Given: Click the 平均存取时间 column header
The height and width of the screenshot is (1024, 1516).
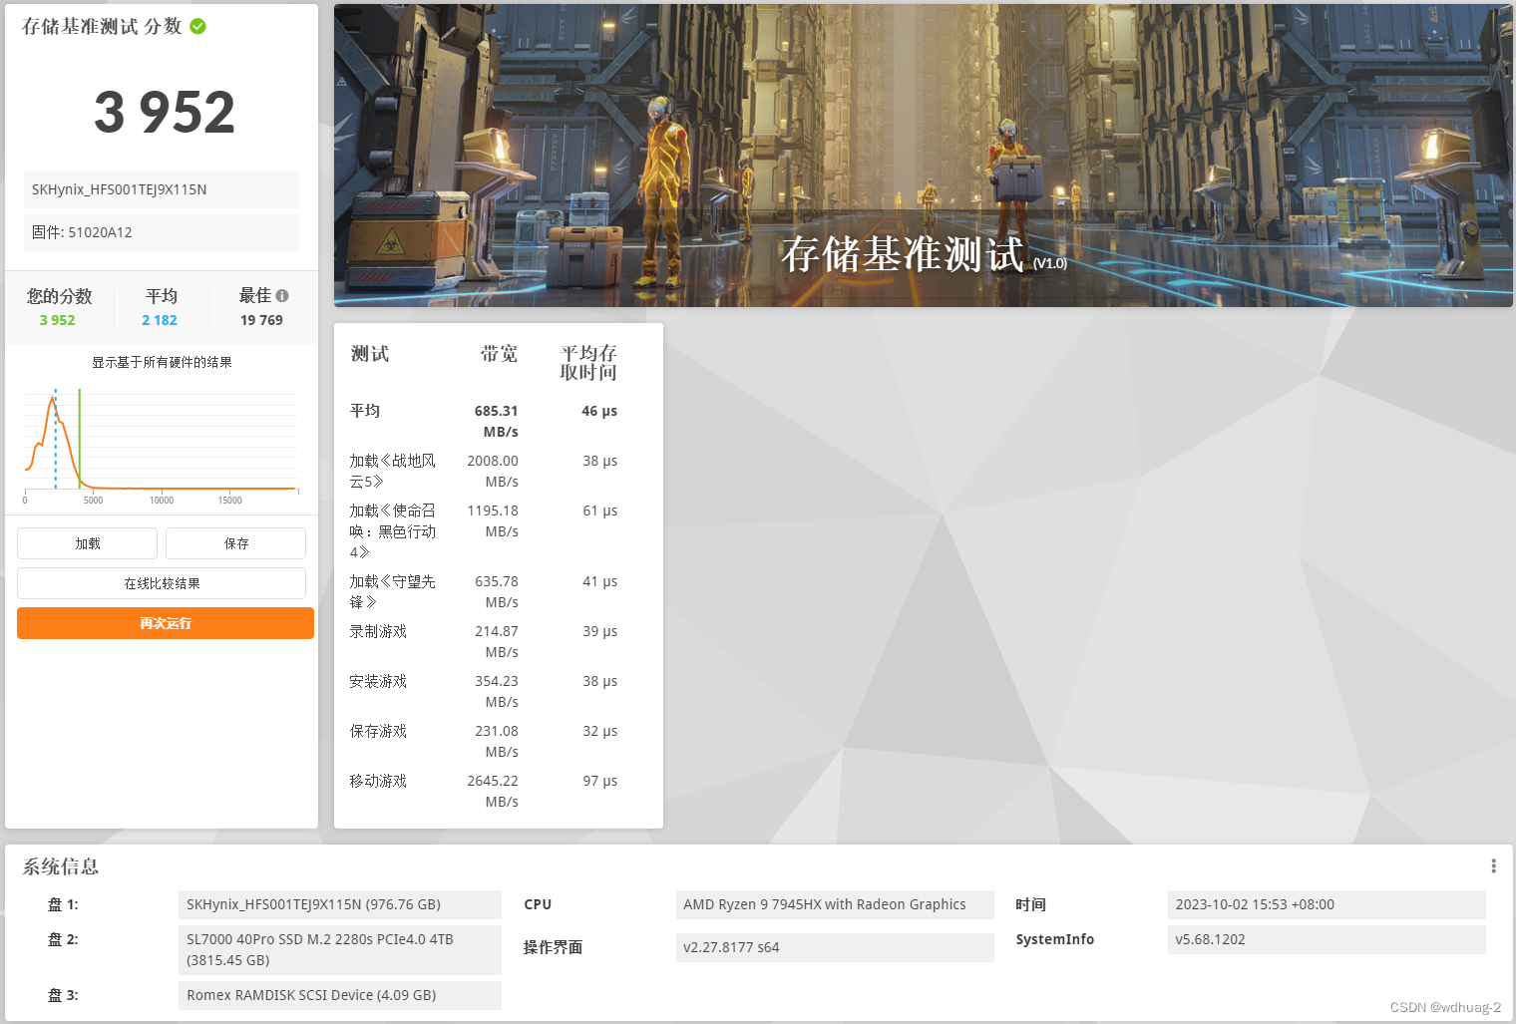Looking at the screenshot, I should coord(588,363).
